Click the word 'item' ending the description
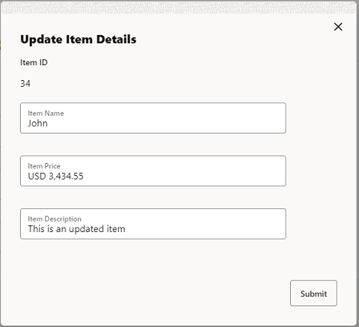Viewport: 359px width, 327px height. (116, 229)
